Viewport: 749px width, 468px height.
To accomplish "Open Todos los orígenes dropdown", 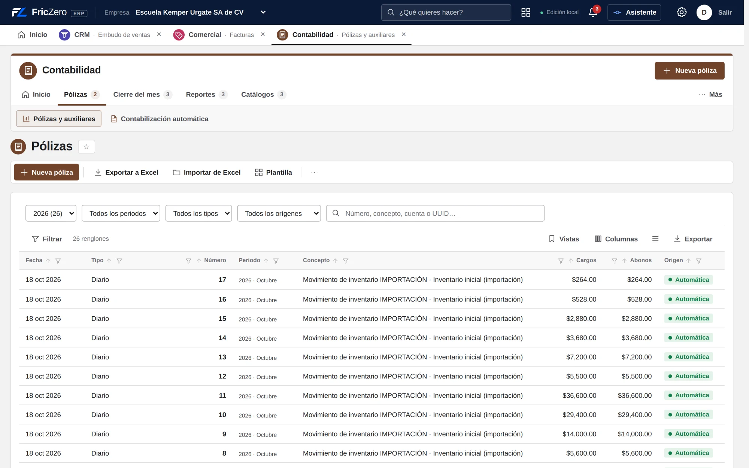I will coord(279,213).
